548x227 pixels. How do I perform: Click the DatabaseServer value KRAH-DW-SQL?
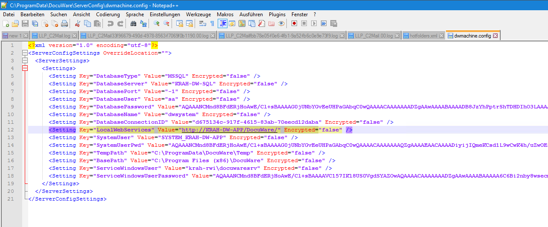tap(193, 84)
